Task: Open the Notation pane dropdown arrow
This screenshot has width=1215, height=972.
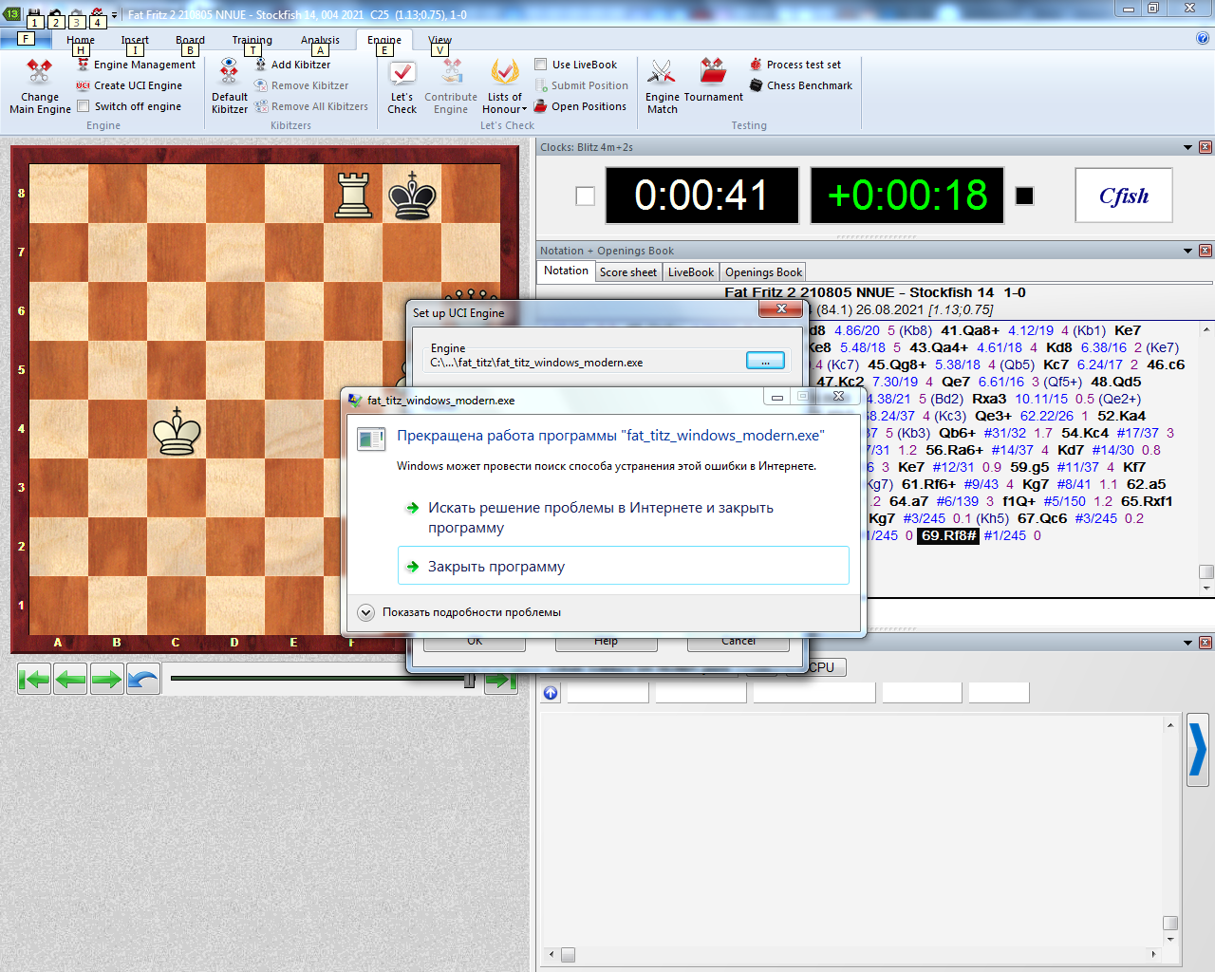Action: click(1187, 251)
